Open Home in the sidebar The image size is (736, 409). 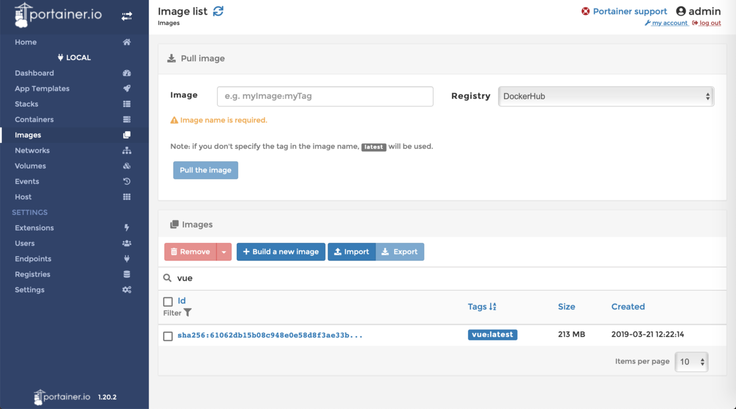coord(26,42)
